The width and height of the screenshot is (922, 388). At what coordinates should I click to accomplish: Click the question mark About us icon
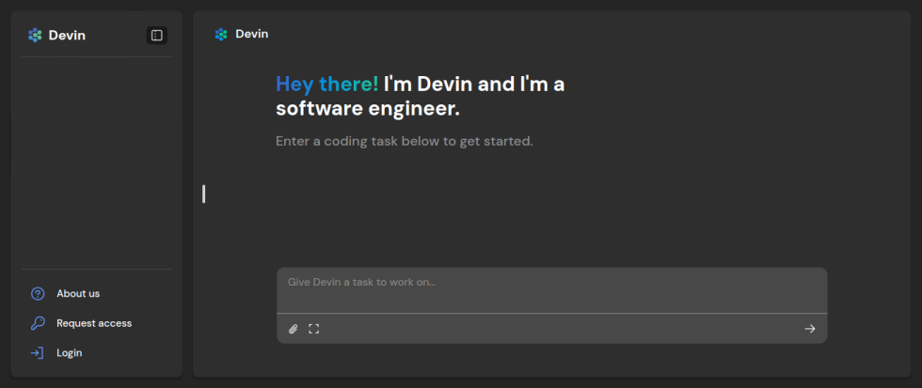click(x=38, y=293)
